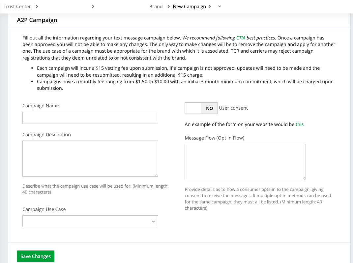Click the chevron right after Brand
Screen dimensions: 353x263
coord(168,7)
